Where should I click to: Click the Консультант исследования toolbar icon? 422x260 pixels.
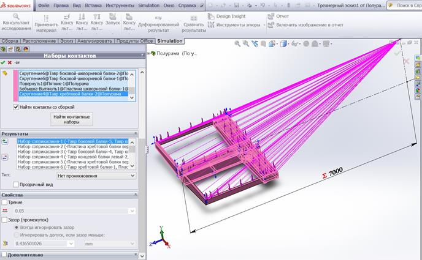pos(16,17)
